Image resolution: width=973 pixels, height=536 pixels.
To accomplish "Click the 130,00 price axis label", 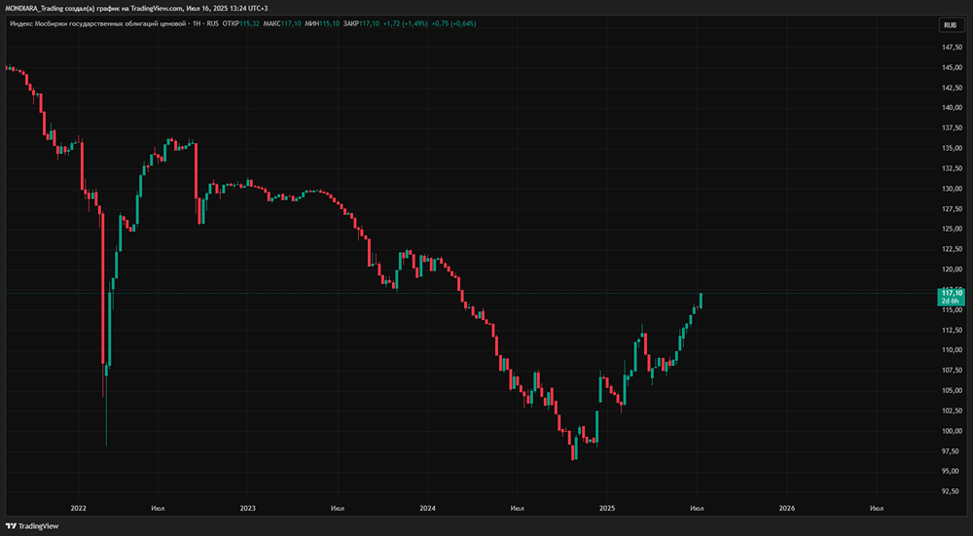I will (x=952, y=189).
